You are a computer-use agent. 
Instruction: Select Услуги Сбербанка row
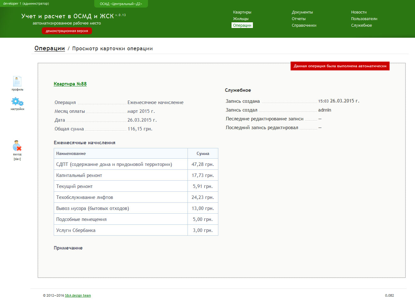coord(136,230)
